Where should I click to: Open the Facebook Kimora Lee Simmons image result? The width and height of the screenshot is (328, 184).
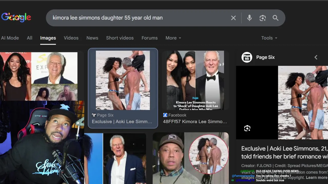pyautogui.click(x=195, y=80)
